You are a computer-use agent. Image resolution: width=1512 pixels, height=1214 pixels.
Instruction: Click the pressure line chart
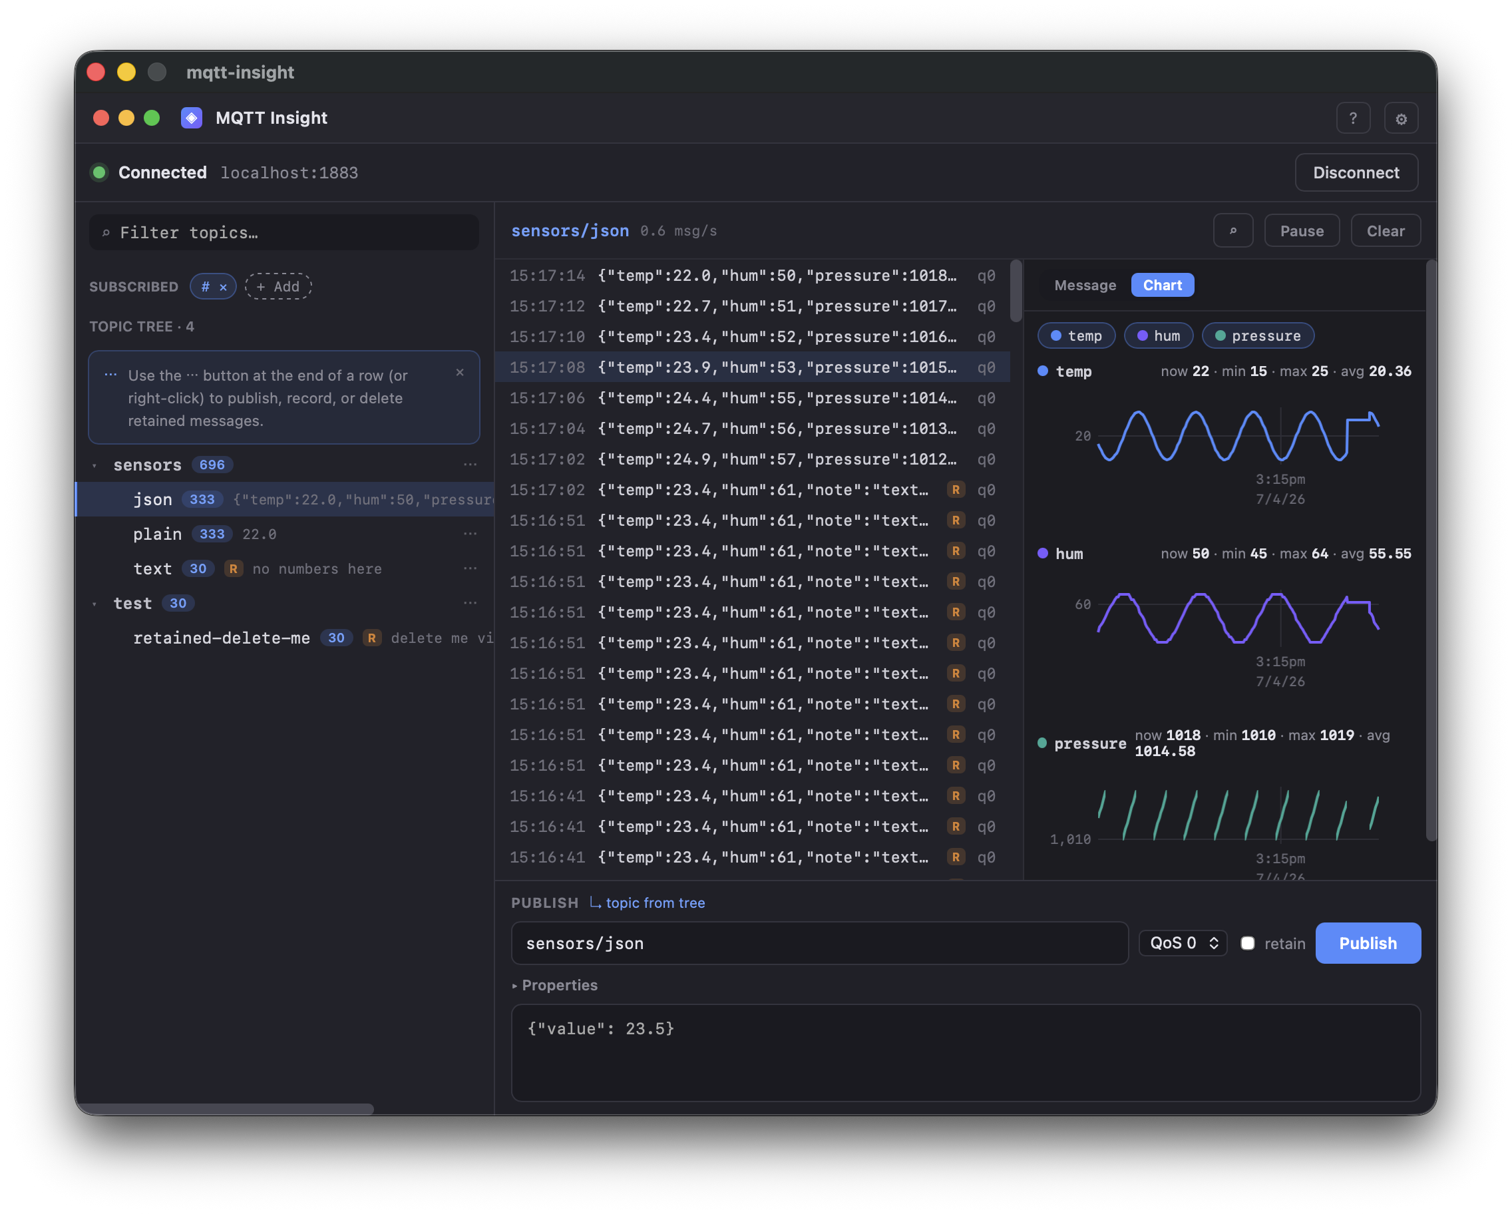pyautogui.click(x=1238, y=813)
